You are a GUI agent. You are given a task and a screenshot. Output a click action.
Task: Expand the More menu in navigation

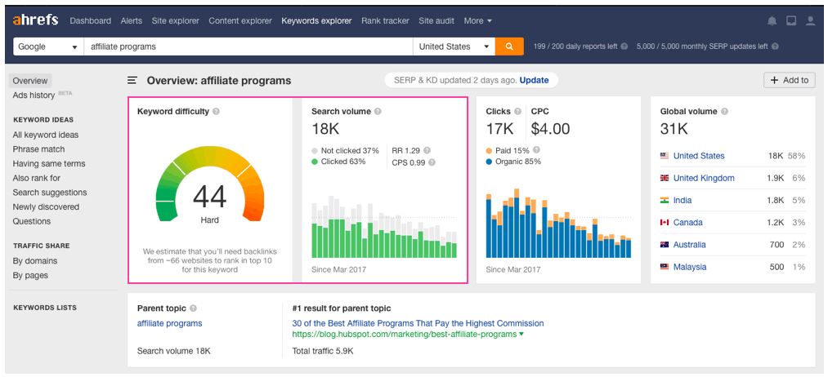(478, 20)
